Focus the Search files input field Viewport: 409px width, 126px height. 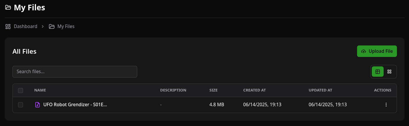[x=75, y=72]
